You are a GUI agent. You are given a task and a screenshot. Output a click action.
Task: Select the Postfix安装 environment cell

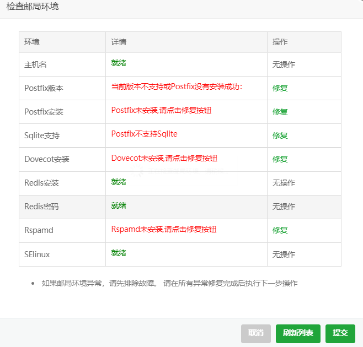click(62, 112)
